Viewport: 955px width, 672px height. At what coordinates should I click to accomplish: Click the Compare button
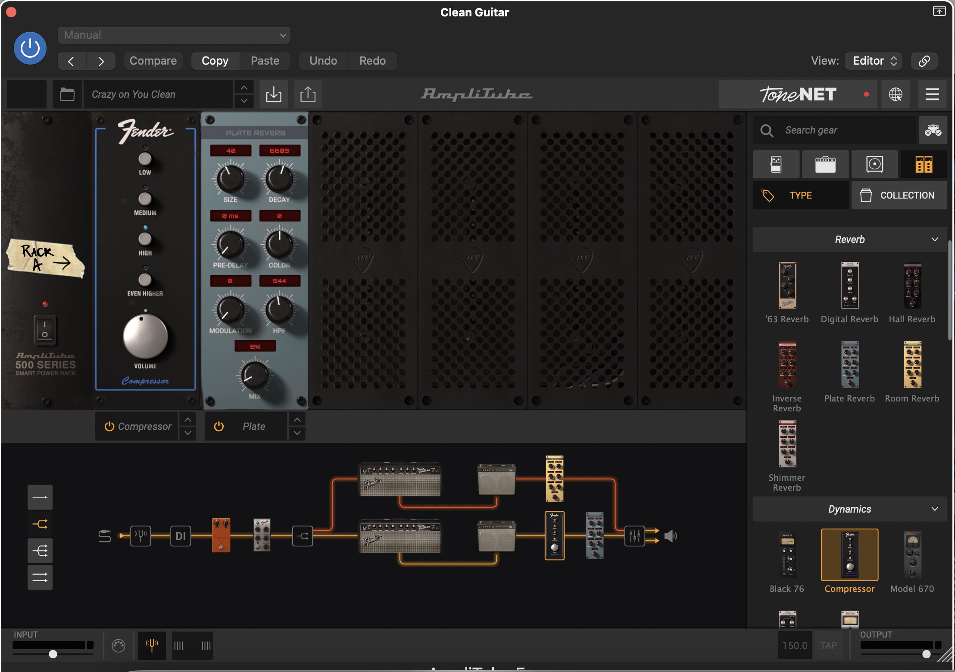click(153, 61)
